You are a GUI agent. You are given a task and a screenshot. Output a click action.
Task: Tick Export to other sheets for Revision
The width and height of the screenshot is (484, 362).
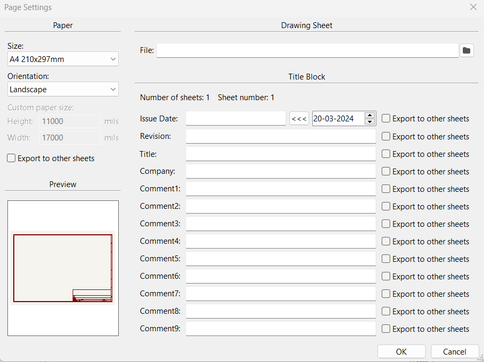(386, 136)
